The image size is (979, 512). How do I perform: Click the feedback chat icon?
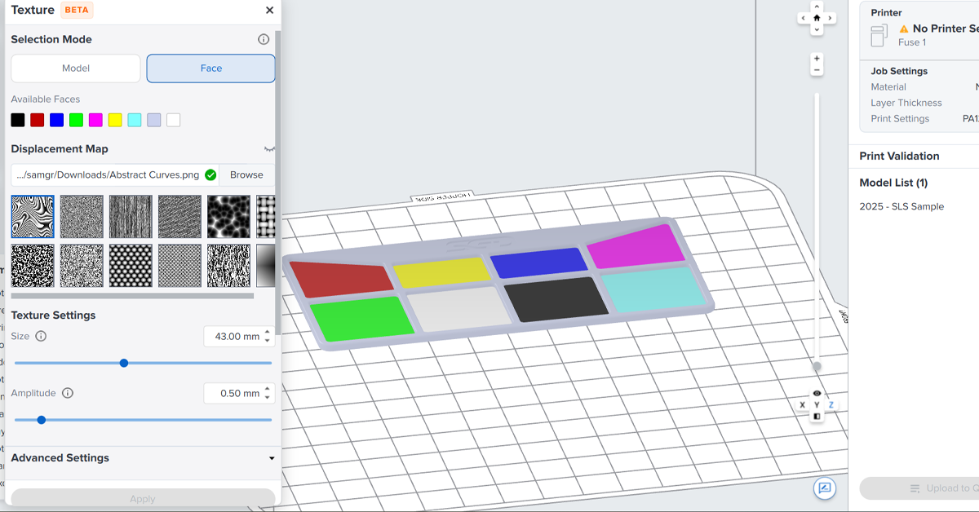pos(825,488)
